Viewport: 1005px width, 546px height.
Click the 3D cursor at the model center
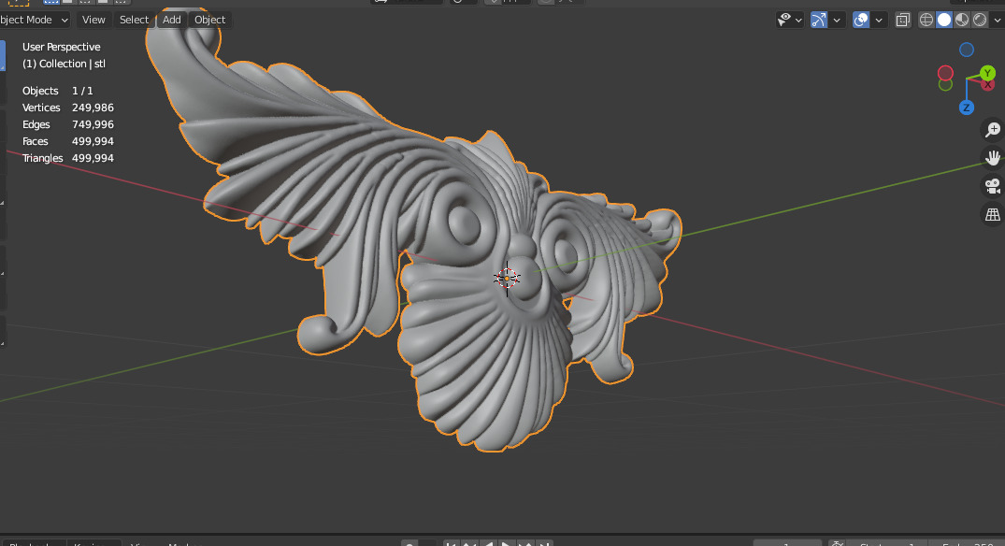[x=507, y=278]
